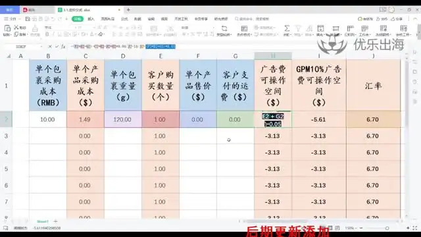Image resolution: width=421 pixels, height=237 pixels.
Task: Confirm formula entry with the checkmark icon
Action: click(x=57, y=47)
